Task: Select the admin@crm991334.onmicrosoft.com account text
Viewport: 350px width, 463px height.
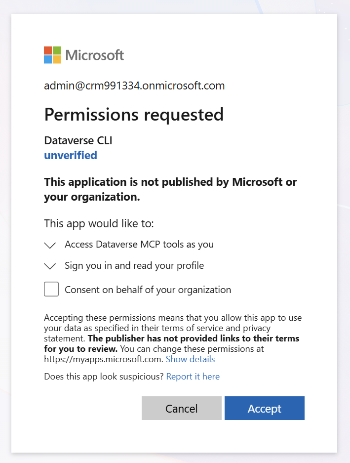Action: pos(134,85)
